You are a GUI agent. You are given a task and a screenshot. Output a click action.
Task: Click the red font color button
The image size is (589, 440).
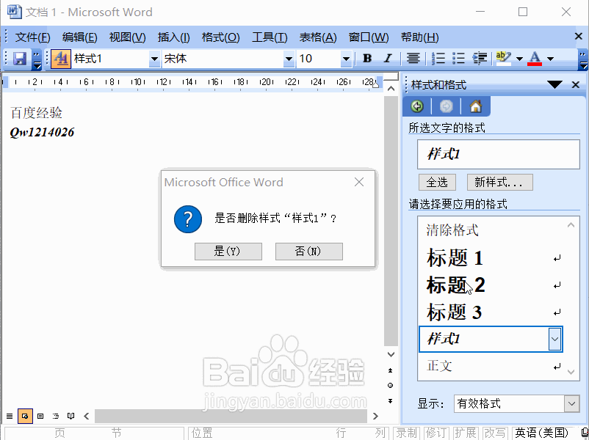coord(535,59)
